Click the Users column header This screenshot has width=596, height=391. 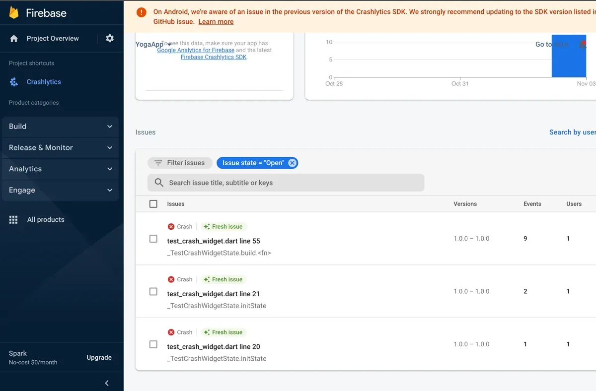574,204
